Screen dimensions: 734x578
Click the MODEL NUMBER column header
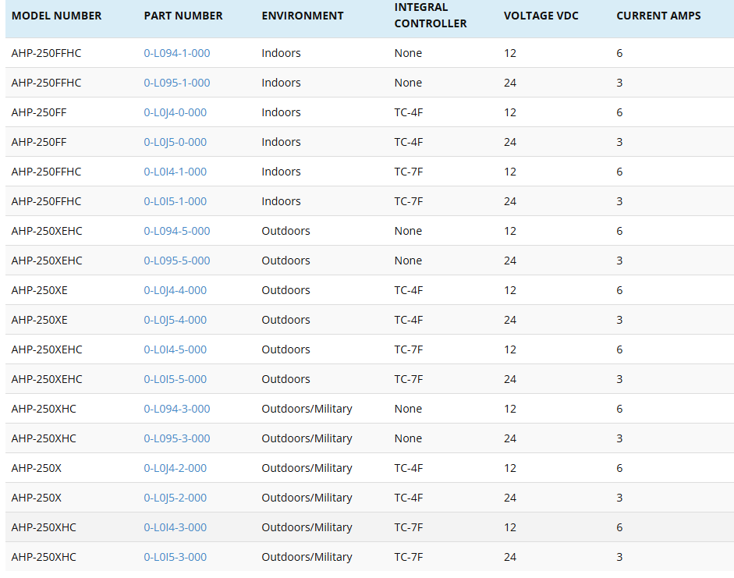pos(56,16)
